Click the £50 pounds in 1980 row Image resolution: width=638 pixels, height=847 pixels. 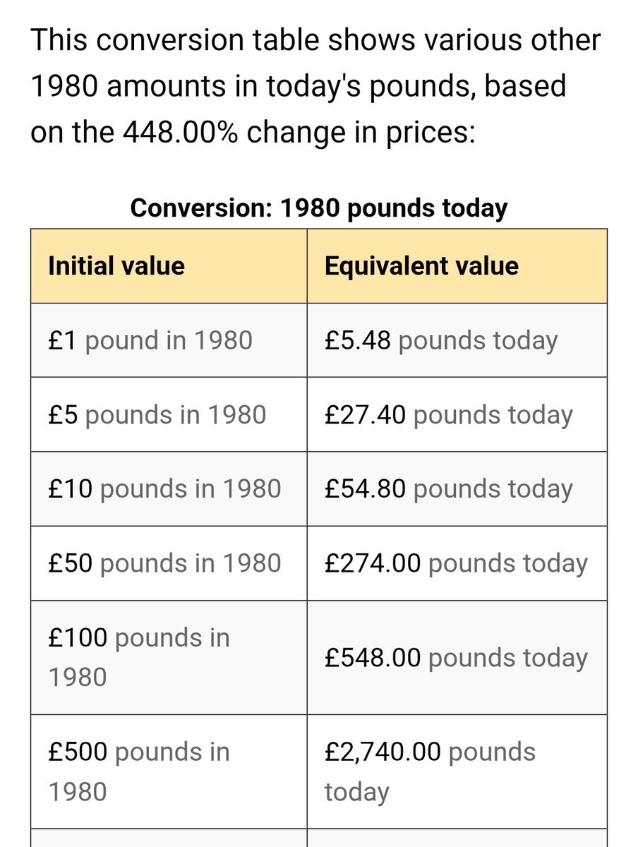coord(319,563)
